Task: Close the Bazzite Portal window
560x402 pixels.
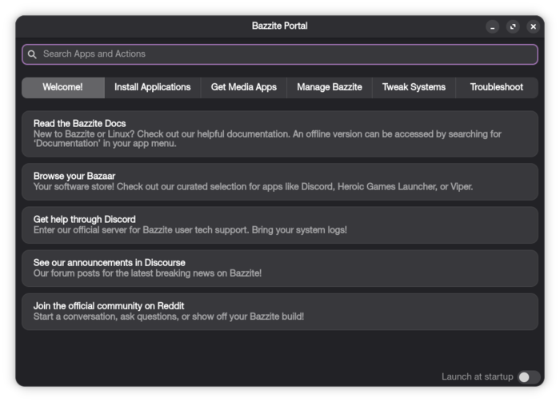Action: tap(534, 26)
